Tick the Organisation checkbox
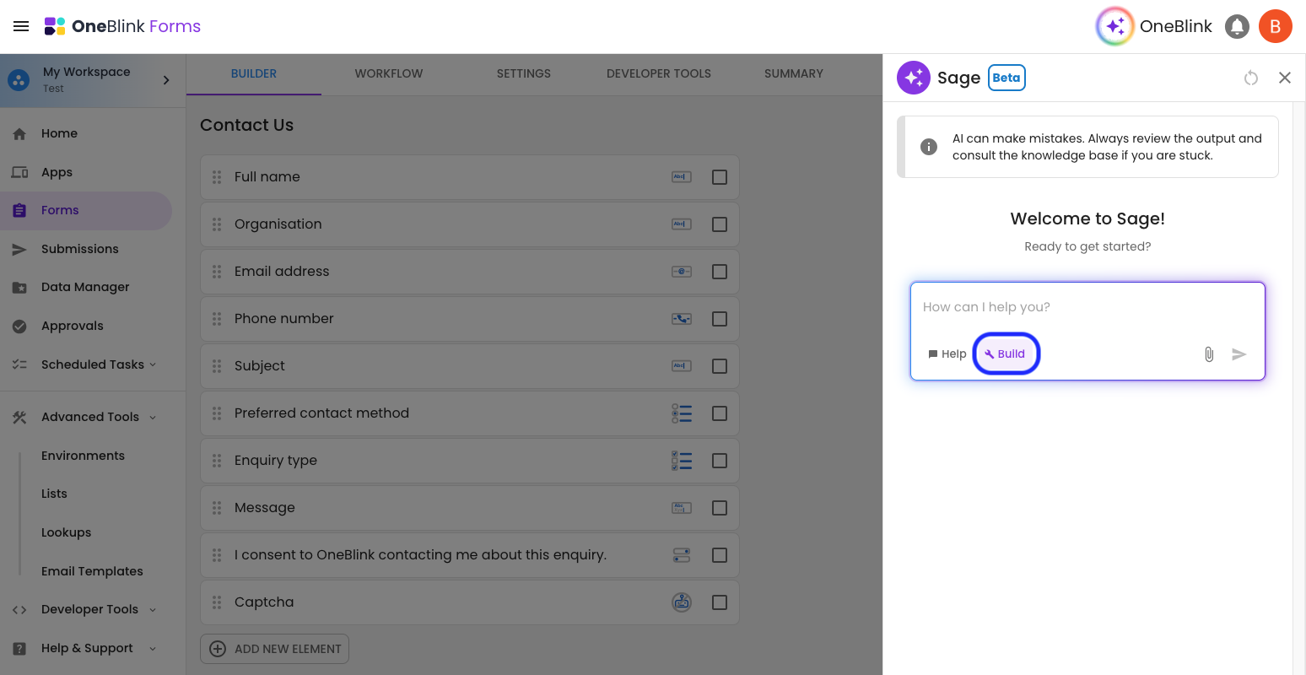Screen dimensions: 1306x675 tap(720, 224)
